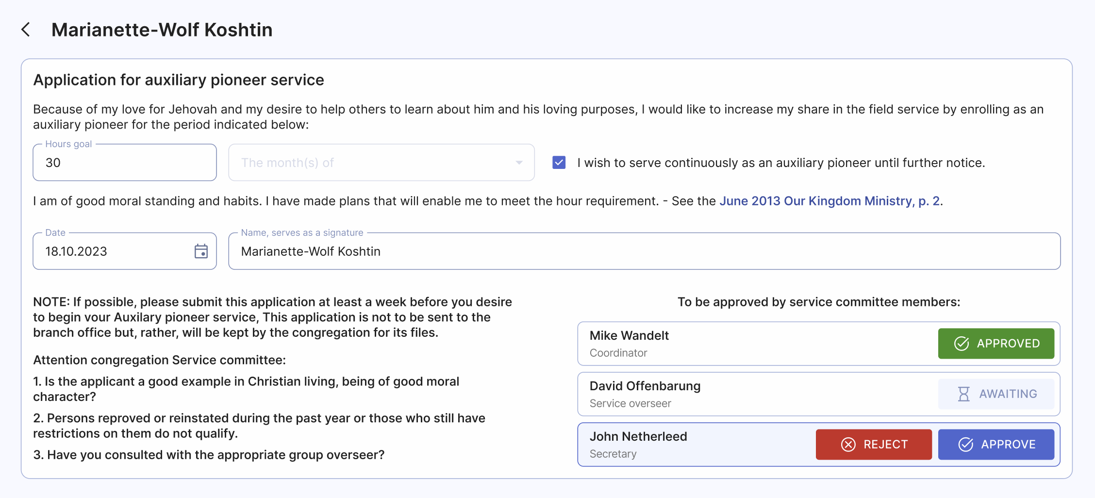Image resolution: width=1095 pixels, height=498 pixels.
Task: Click the hourglass icon beside AWAITING
Action: [x=963, y=394]
